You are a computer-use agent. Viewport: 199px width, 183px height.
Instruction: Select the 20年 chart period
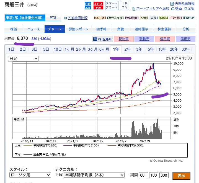[174, 49]
